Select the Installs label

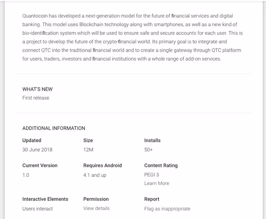[x=152, y=140]
